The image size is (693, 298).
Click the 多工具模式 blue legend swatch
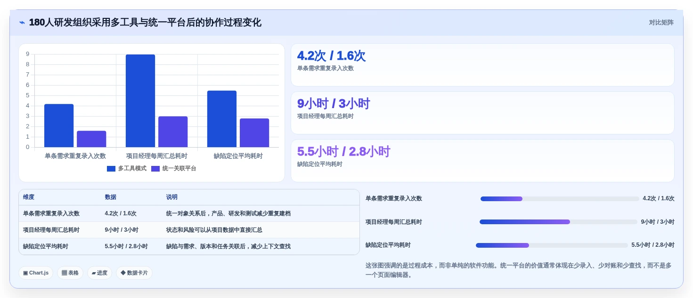[x=111, y=168]
